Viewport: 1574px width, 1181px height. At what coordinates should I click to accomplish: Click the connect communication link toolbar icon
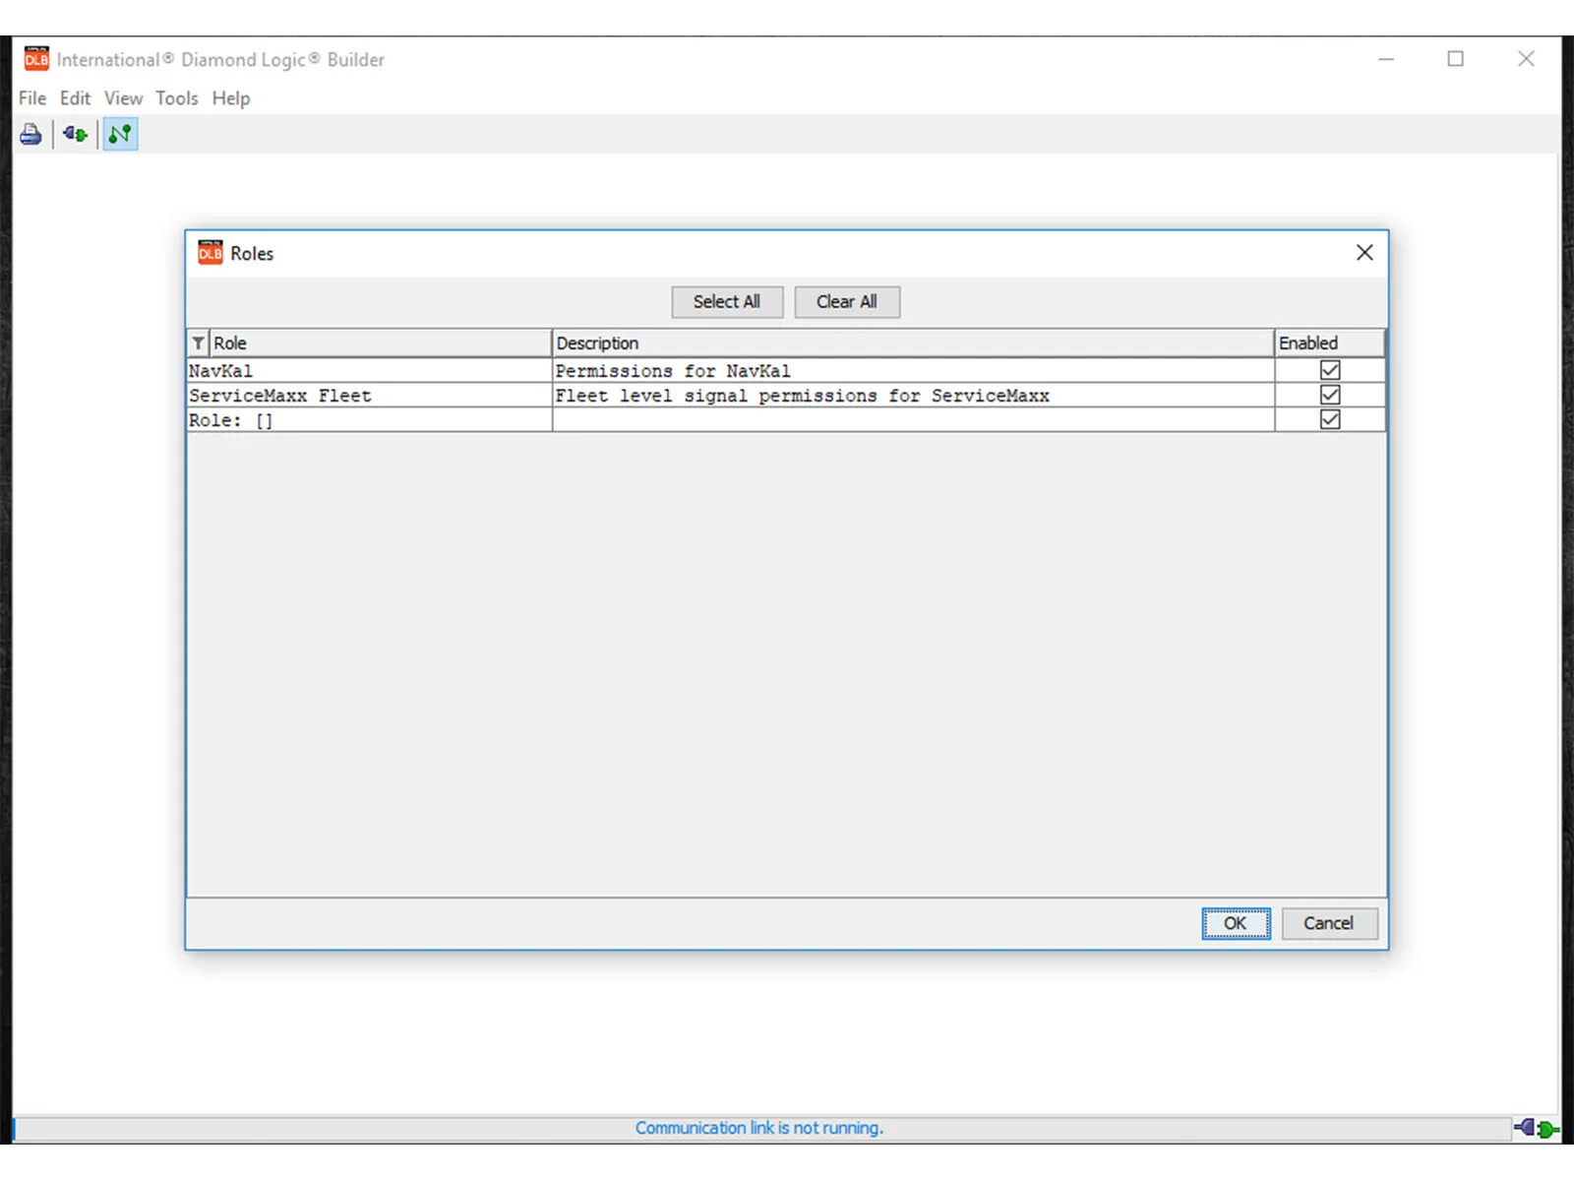tap(75, 134)
